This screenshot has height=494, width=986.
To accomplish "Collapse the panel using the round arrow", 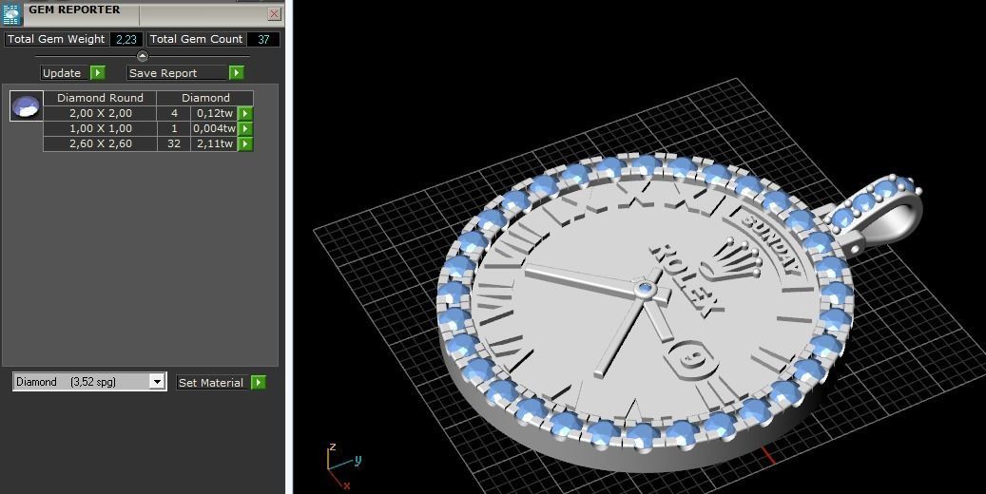I will 142,56.
